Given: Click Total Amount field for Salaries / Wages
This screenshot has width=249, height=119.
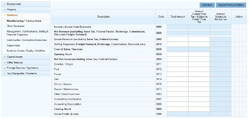Looking at the screenshot, I should [177, 64].
